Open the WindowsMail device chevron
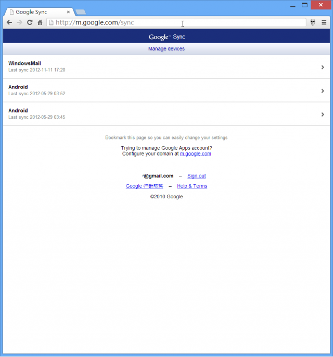Viewport: 333px width, 357px height. tap(323, 67)
